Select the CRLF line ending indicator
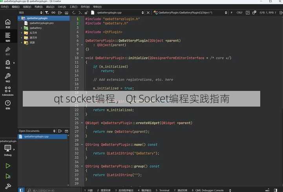The image size is (283, 192). [x=239, y=13]
